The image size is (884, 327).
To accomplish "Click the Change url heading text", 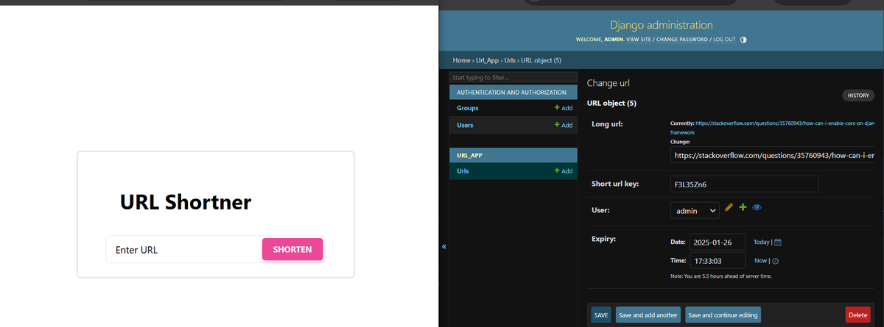I will click(608, 83).
